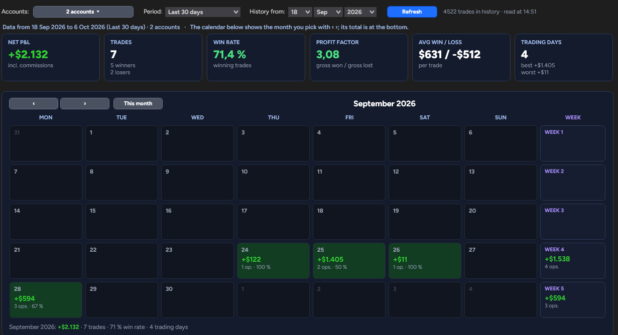Click the SUN column header
Viewport: 618px width, 335px height.
(501, 117)
